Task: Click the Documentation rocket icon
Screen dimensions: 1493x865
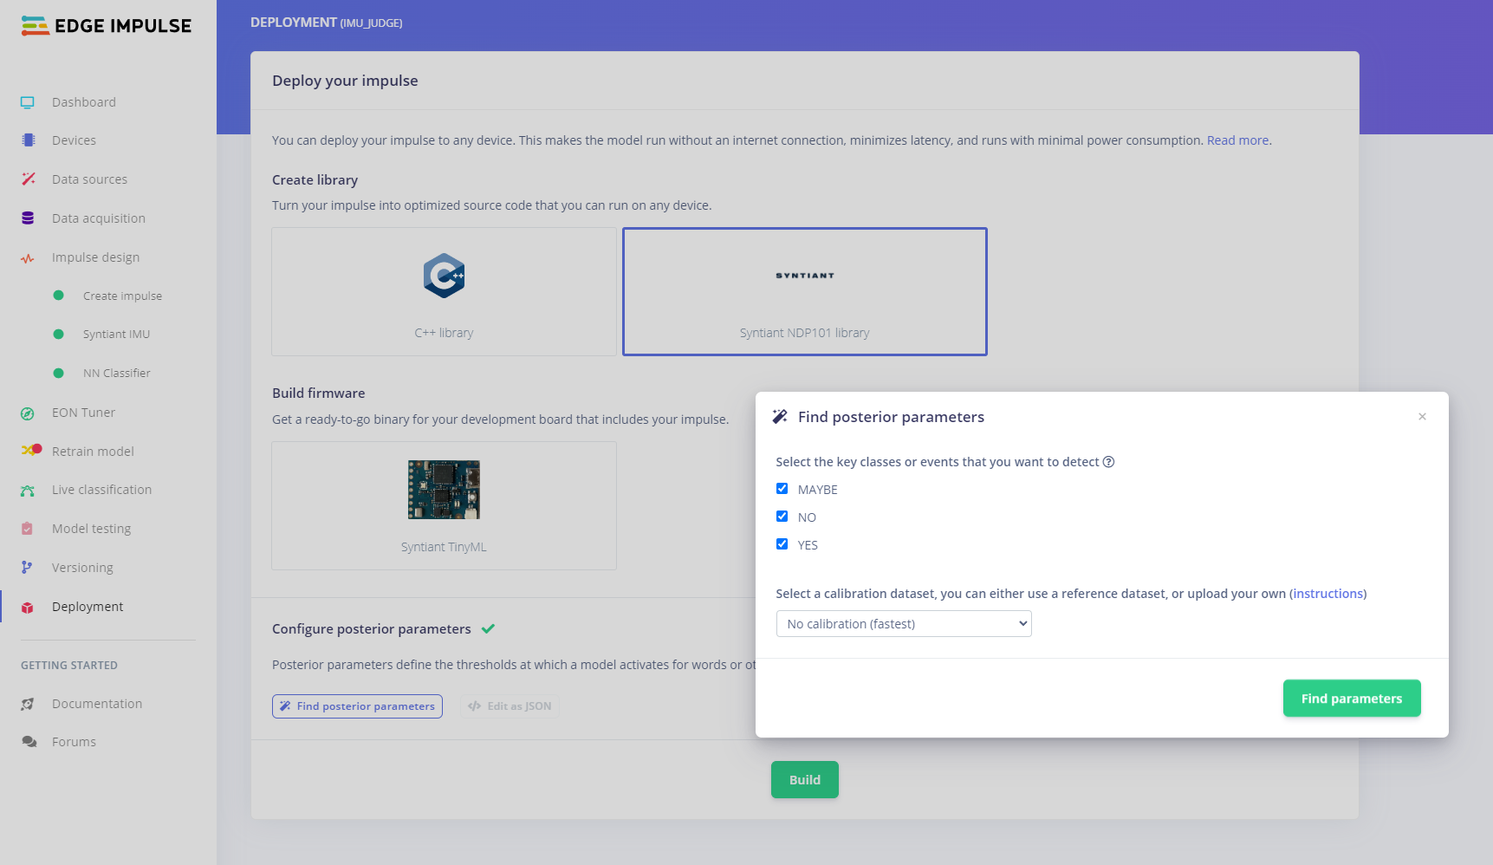Action: (28, 704)
